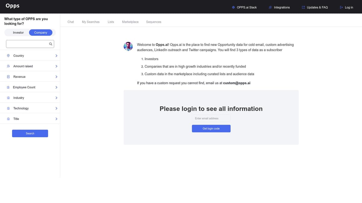Select the Company toggle option

pos(41,32)
